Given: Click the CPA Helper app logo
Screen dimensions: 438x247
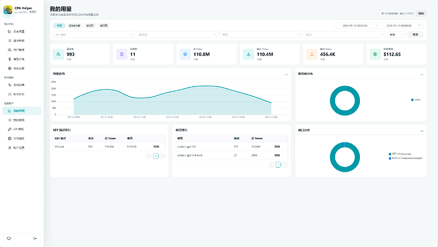Looking at the screenshot, I should [x=8, y=9].
